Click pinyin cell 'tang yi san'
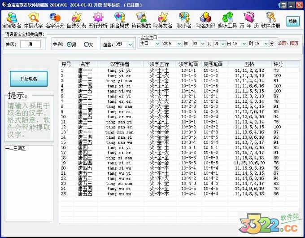 119,81
